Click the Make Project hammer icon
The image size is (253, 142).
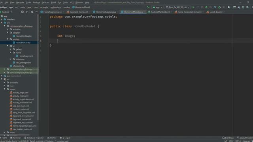(x=148, y=7)
